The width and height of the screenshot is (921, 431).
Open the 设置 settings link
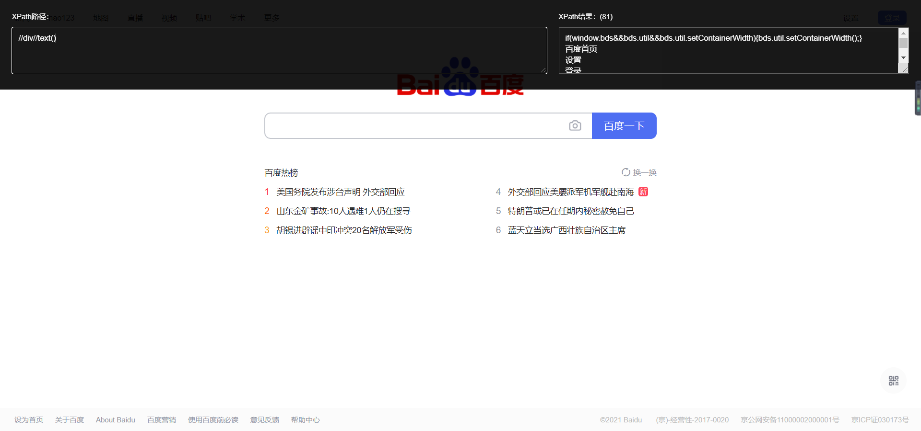pos(850,18)
